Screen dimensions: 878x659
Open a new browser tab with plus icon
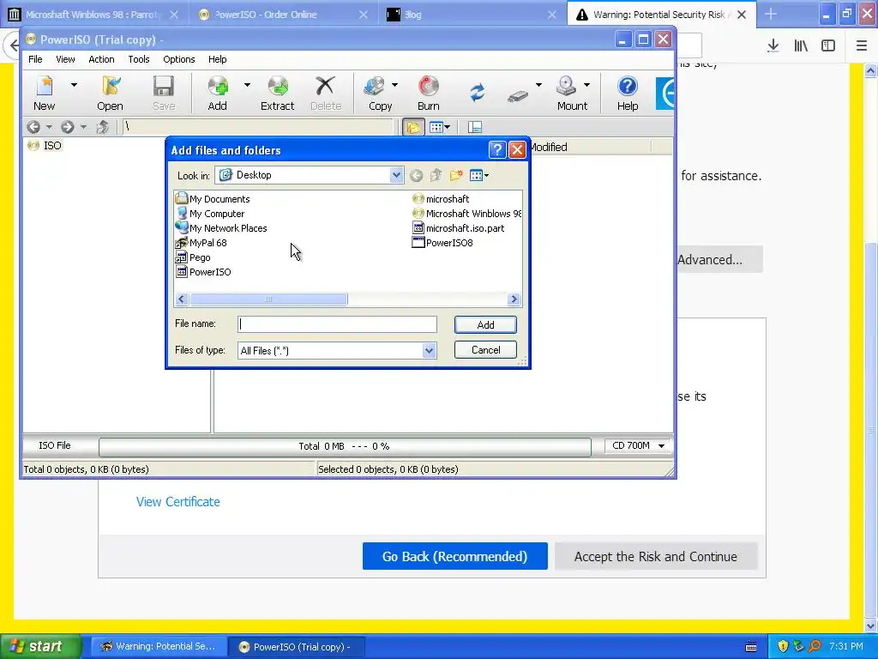(771, 14)
